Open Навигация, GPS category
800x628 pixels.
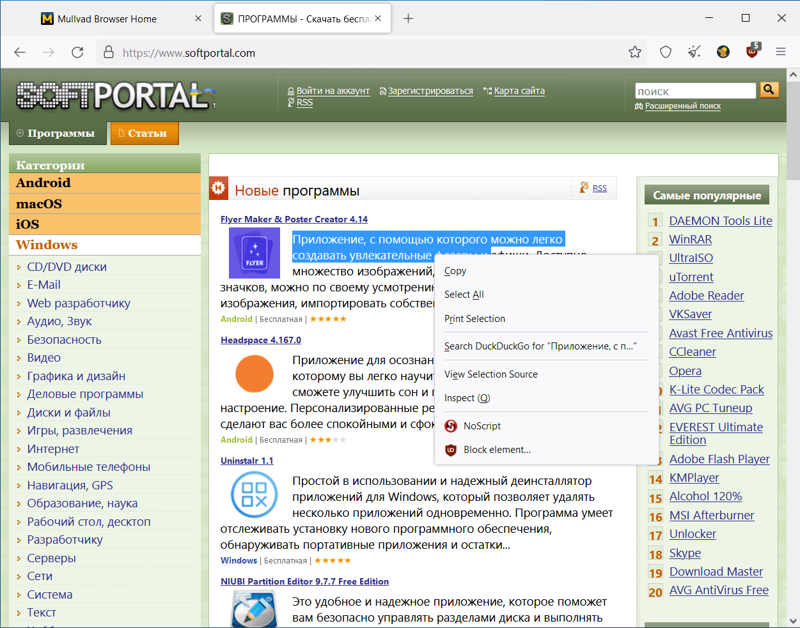tap(70, 486)
